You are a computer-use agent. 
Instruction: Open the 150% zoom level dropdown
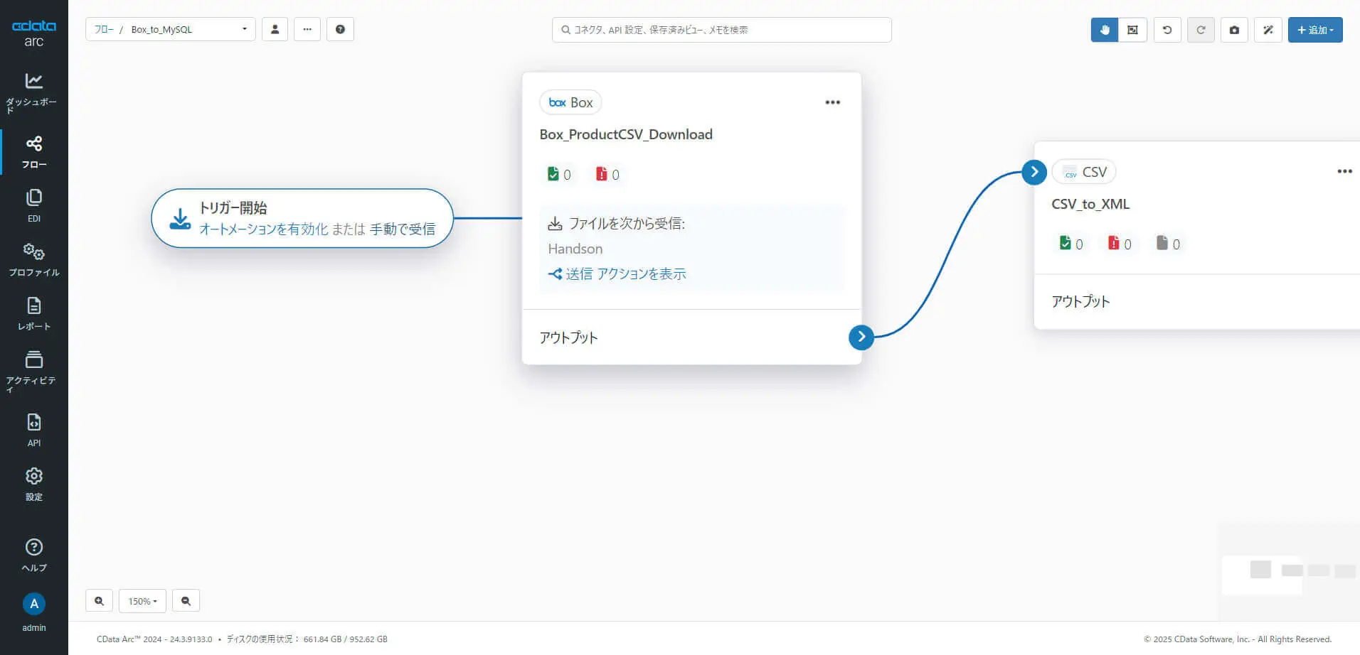point(142,601)
